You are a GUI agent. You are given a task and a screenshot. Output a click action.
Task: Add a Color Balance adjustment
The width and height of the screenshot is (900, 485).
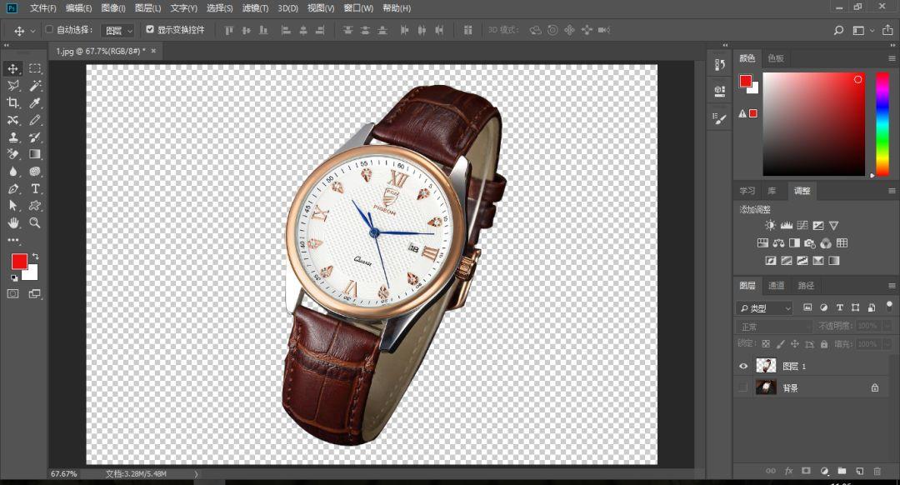tap(779, 243)
